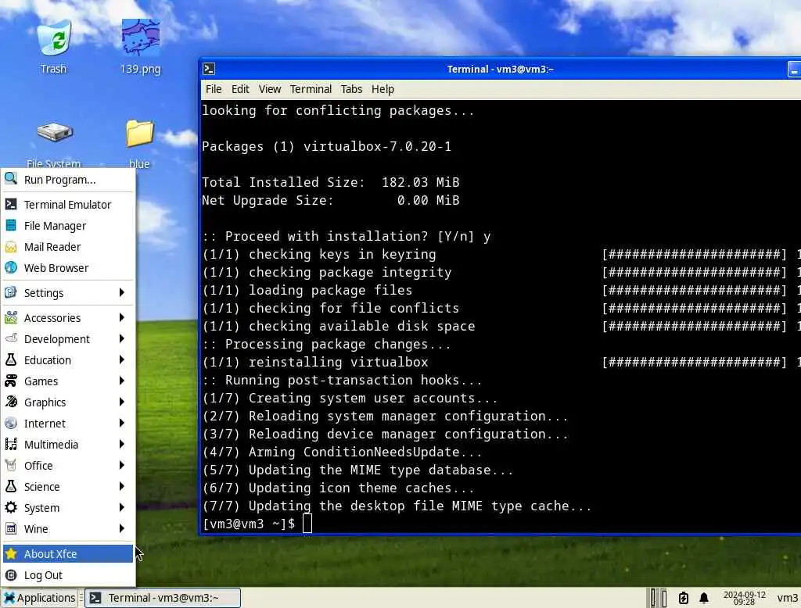Open the Terminal menu in menu bar

311,89
